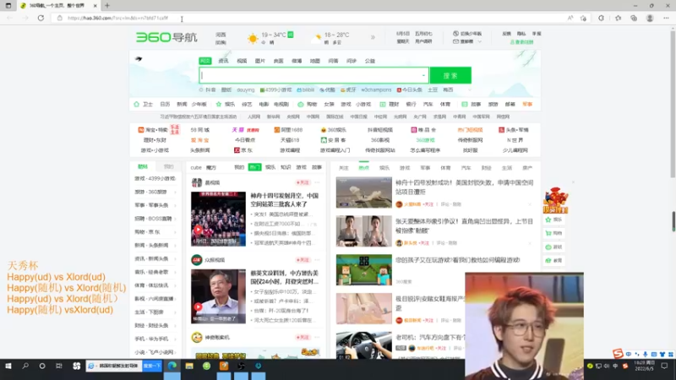This screenshot has width=676, height=380.
Task: Expand 招聘·BOSS直聘 sidebar row arrow
Action: coord(175,219)
